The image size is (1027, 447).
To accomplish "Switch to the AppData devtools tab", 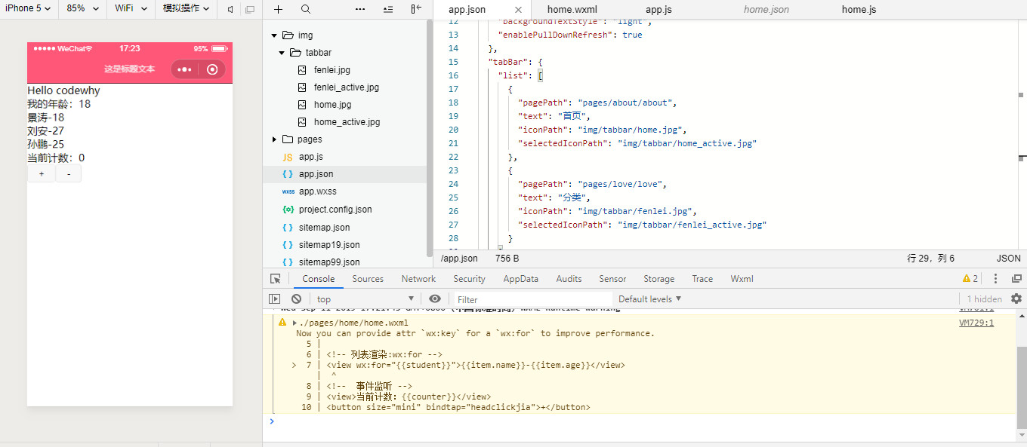I will tap(520, 279).
